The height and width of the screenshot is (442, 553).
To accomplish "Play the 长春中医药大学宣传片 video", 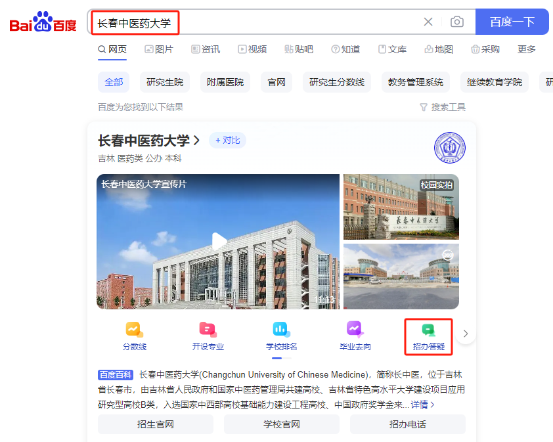I will (218, 242).
